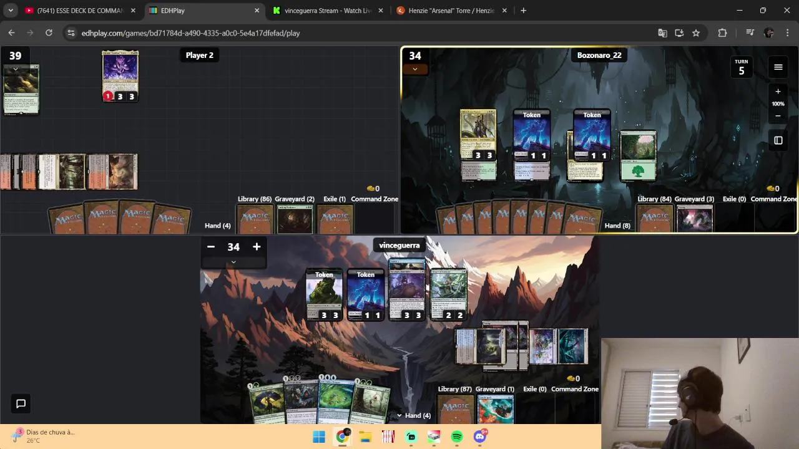This screenshot has width=799, height=449.
Task: Zoom in with the plus icon
Action: pyautogui.click(x=778, y=91)
